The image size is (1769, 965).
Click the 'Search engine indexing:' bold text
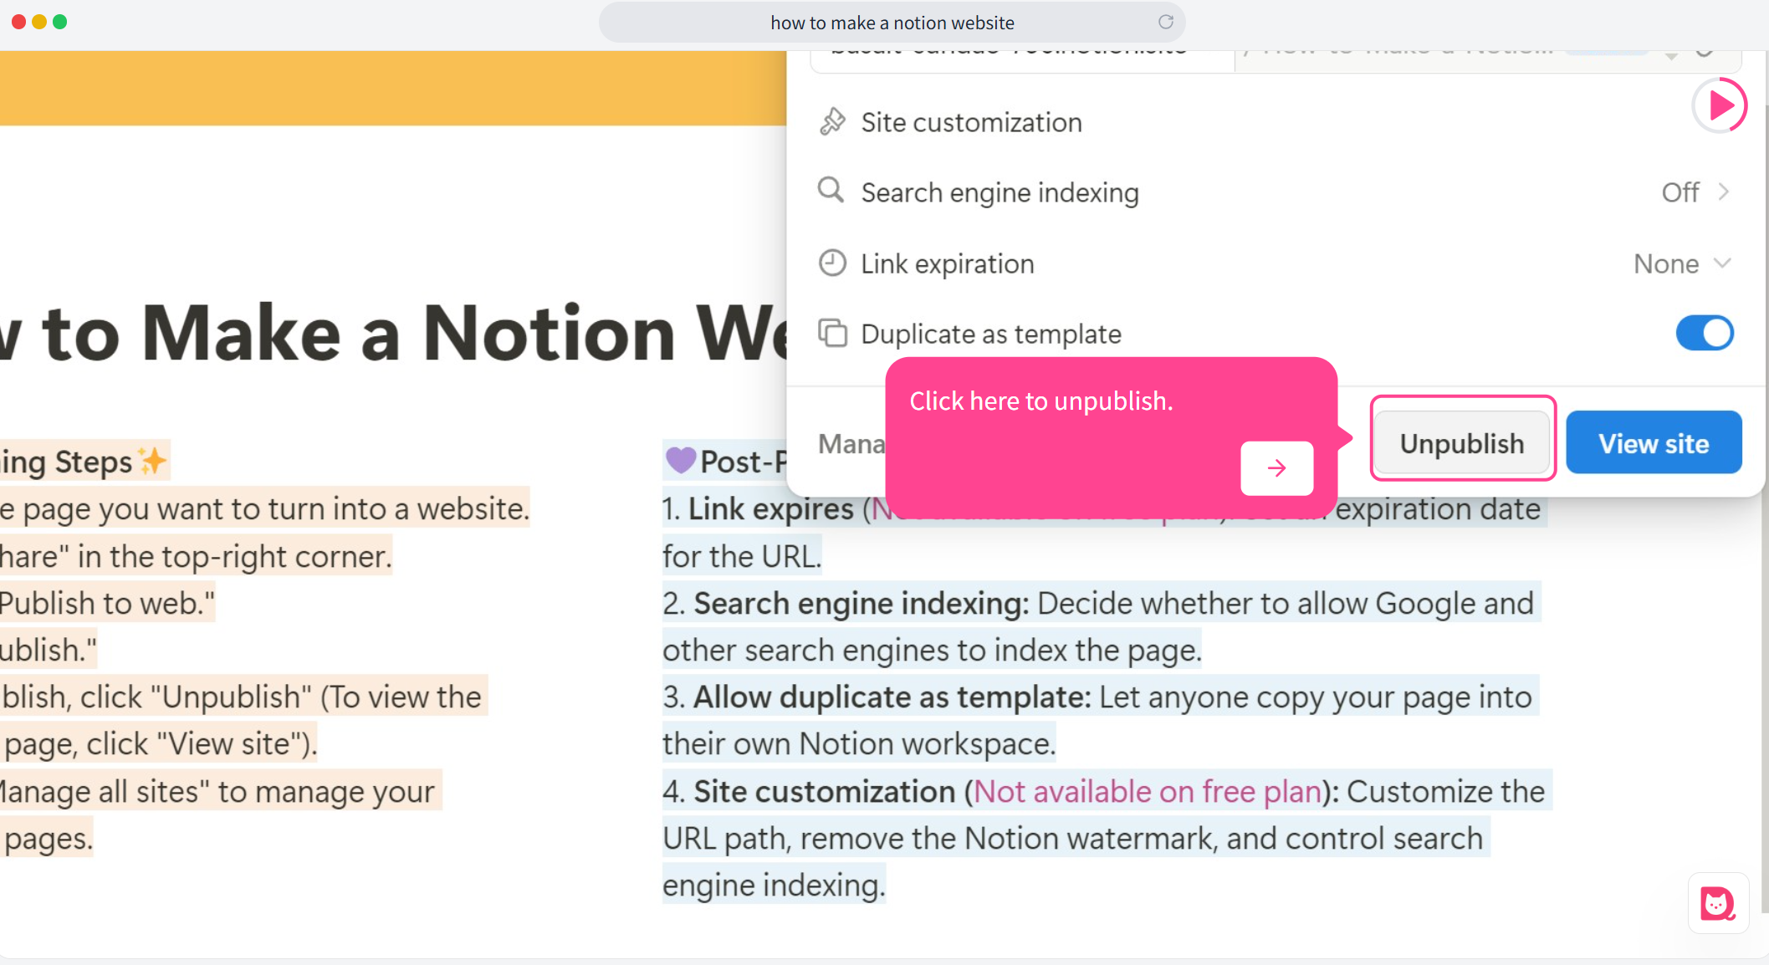pyautogui.click(x=861, y=604)
